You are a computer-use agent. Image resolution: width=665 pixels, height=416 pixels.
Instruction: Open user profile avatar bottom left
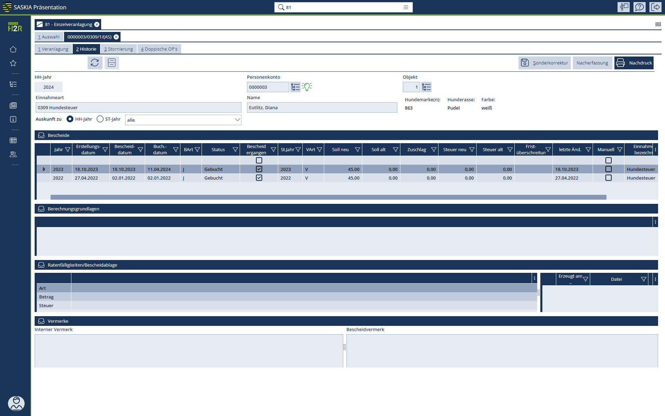16,403
